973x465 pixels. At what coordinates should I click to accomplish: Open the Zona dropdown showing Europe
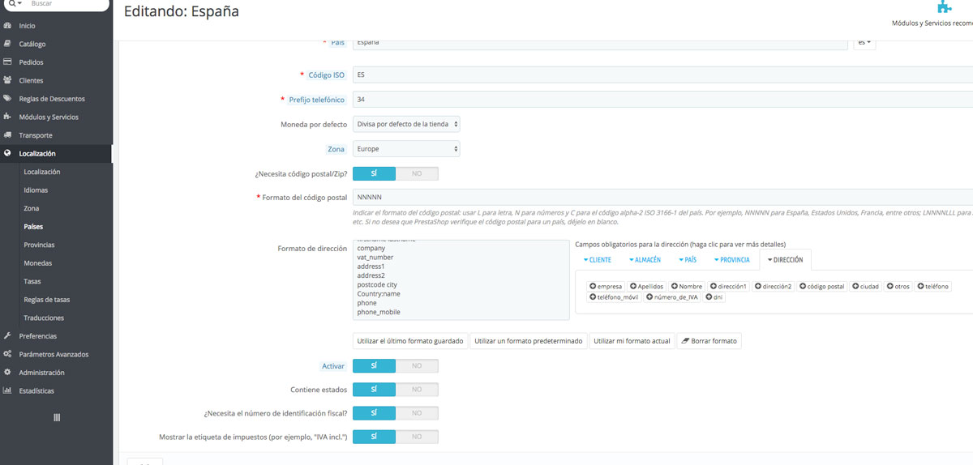point(406,149)
